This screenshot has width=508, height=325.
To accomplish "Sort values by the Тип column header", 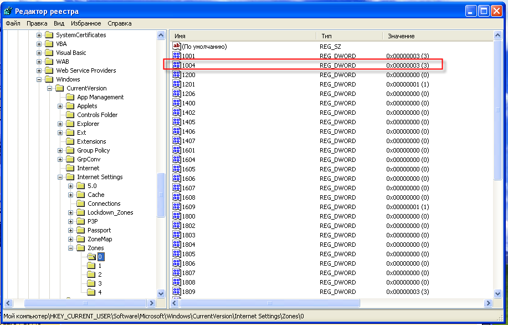I will (x=349, y=36).
